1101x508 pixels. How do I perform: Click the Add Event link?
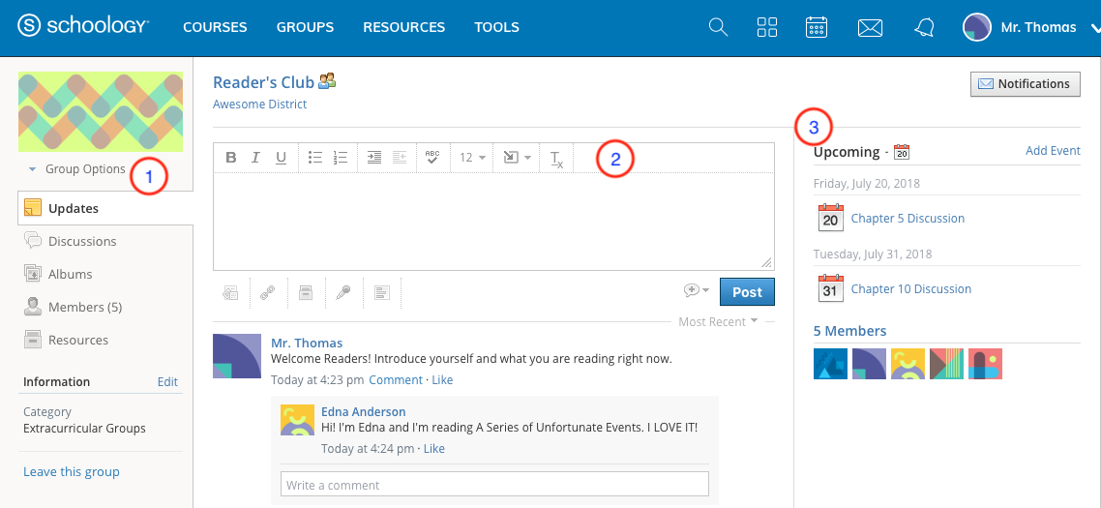tap(1053, 151)
